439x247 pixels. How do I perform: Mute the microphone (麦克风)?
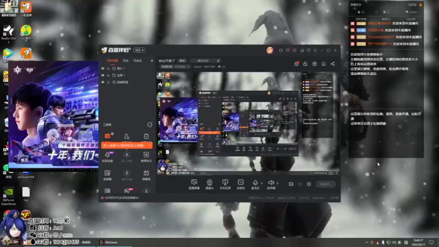click(255, 184)
